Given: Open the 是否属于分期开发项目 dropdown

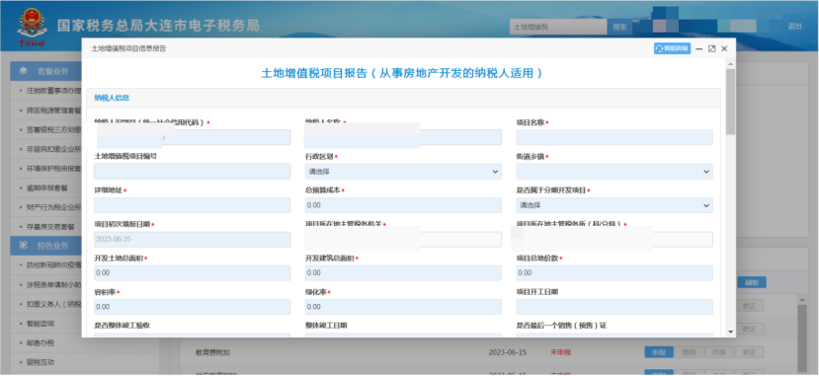Looking at the screenshot, I should pos(614,205).
